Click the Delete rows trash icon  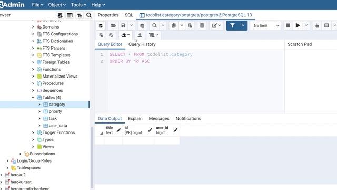202,26
